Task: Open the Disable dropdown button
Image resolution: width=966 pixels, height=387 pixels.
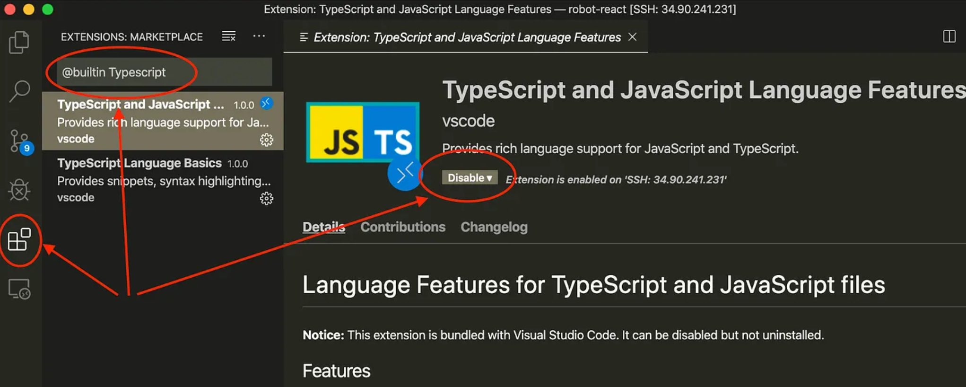Action: tap(470, 177)
